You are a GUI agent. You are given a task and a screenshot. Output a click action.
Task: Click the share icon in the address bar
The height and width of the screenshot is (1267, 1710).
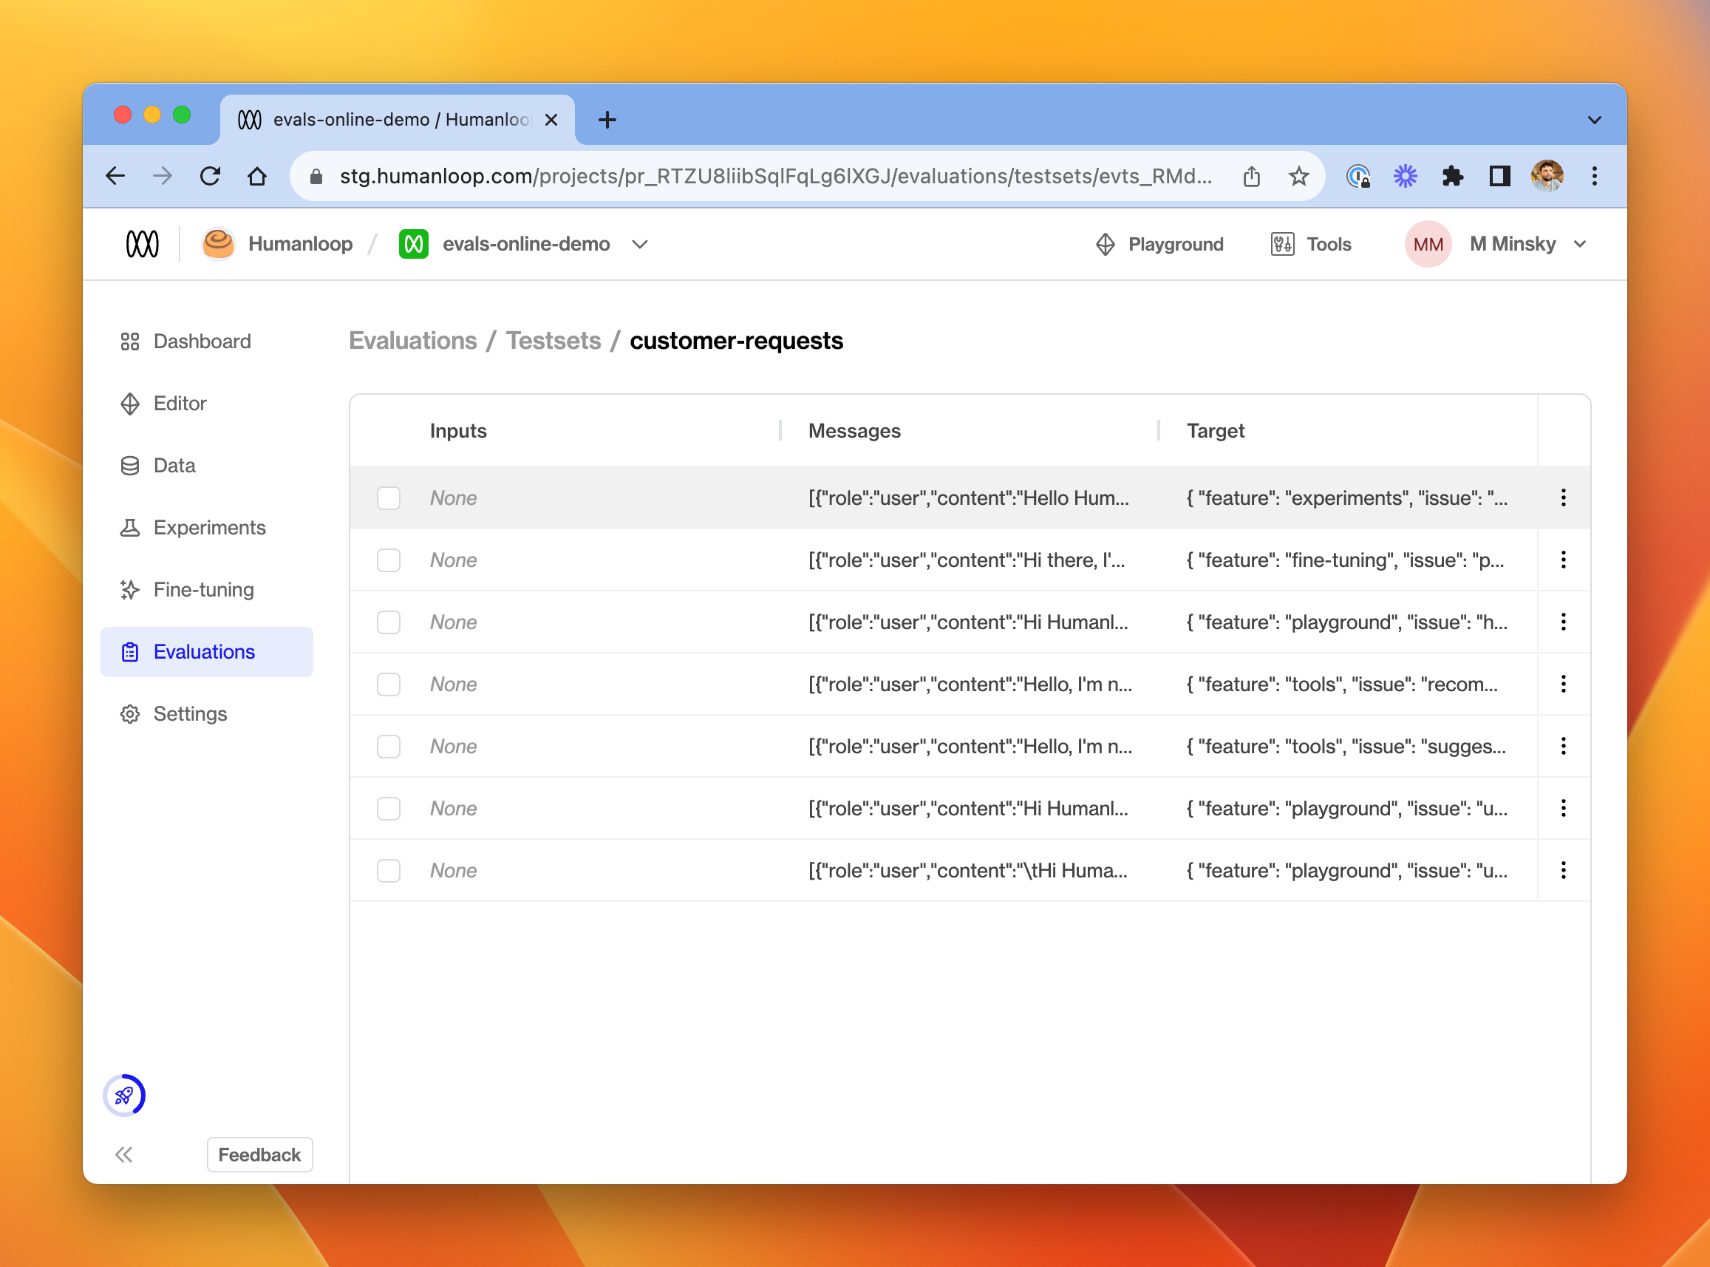[x=1251, y=177]
